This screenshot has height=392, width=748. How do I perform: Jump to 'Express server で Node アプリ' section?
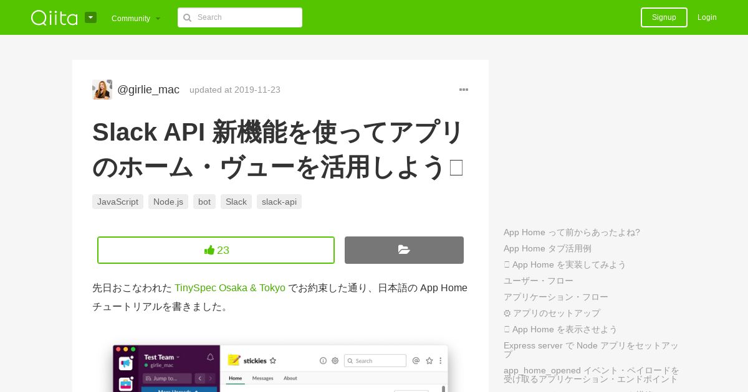tap(591, 350)
